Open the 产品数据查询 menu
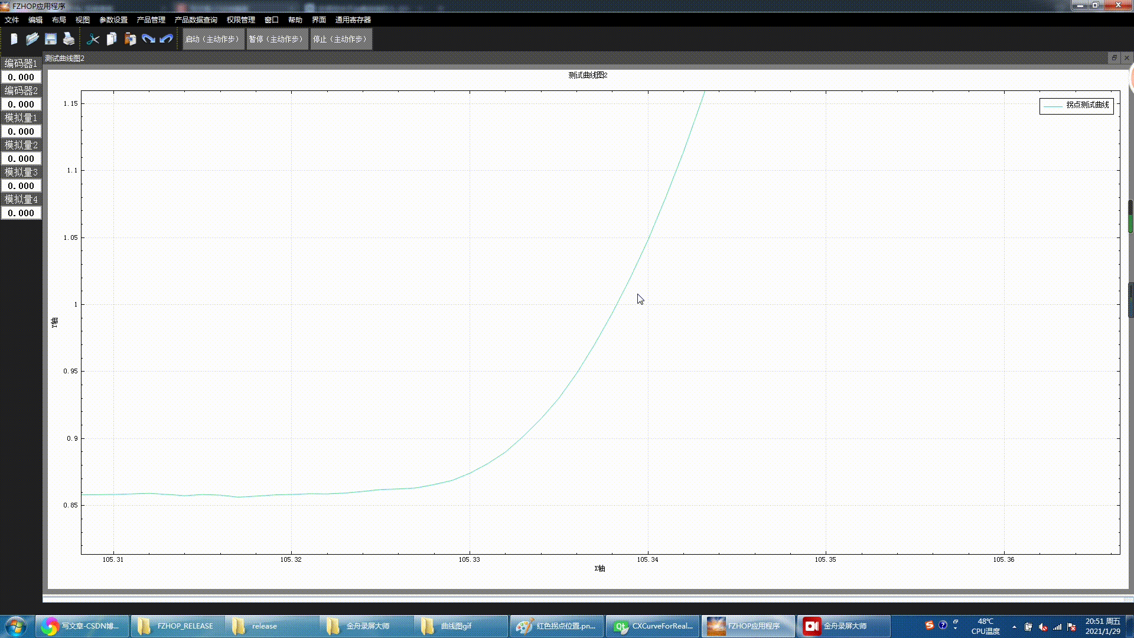 pyautogui.click(x=195, y=19)
